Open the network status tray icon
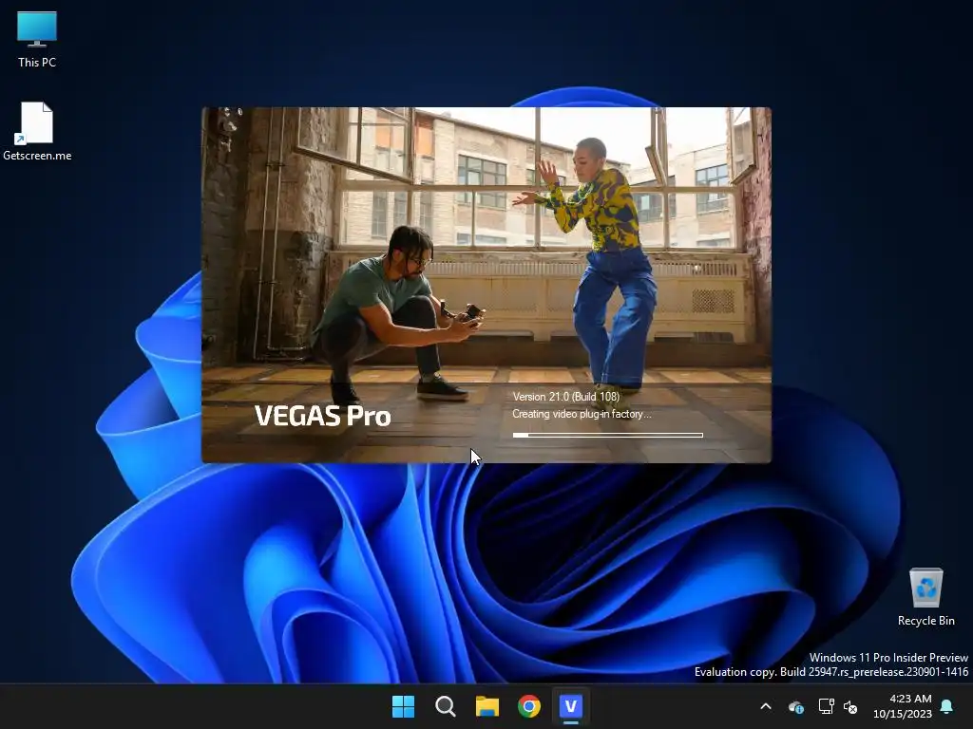973x729 pixels. point(826,706)
